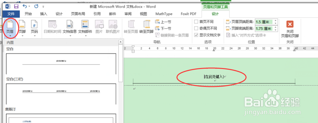This screenshot has height=123, width=318.
Task: Switch to the main 设计 tab next to 插入
Action: point(59,14)
